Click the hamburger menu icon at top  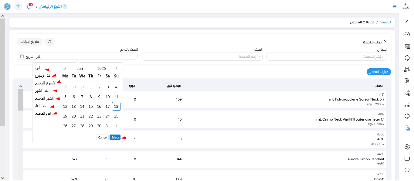[394, 6]
